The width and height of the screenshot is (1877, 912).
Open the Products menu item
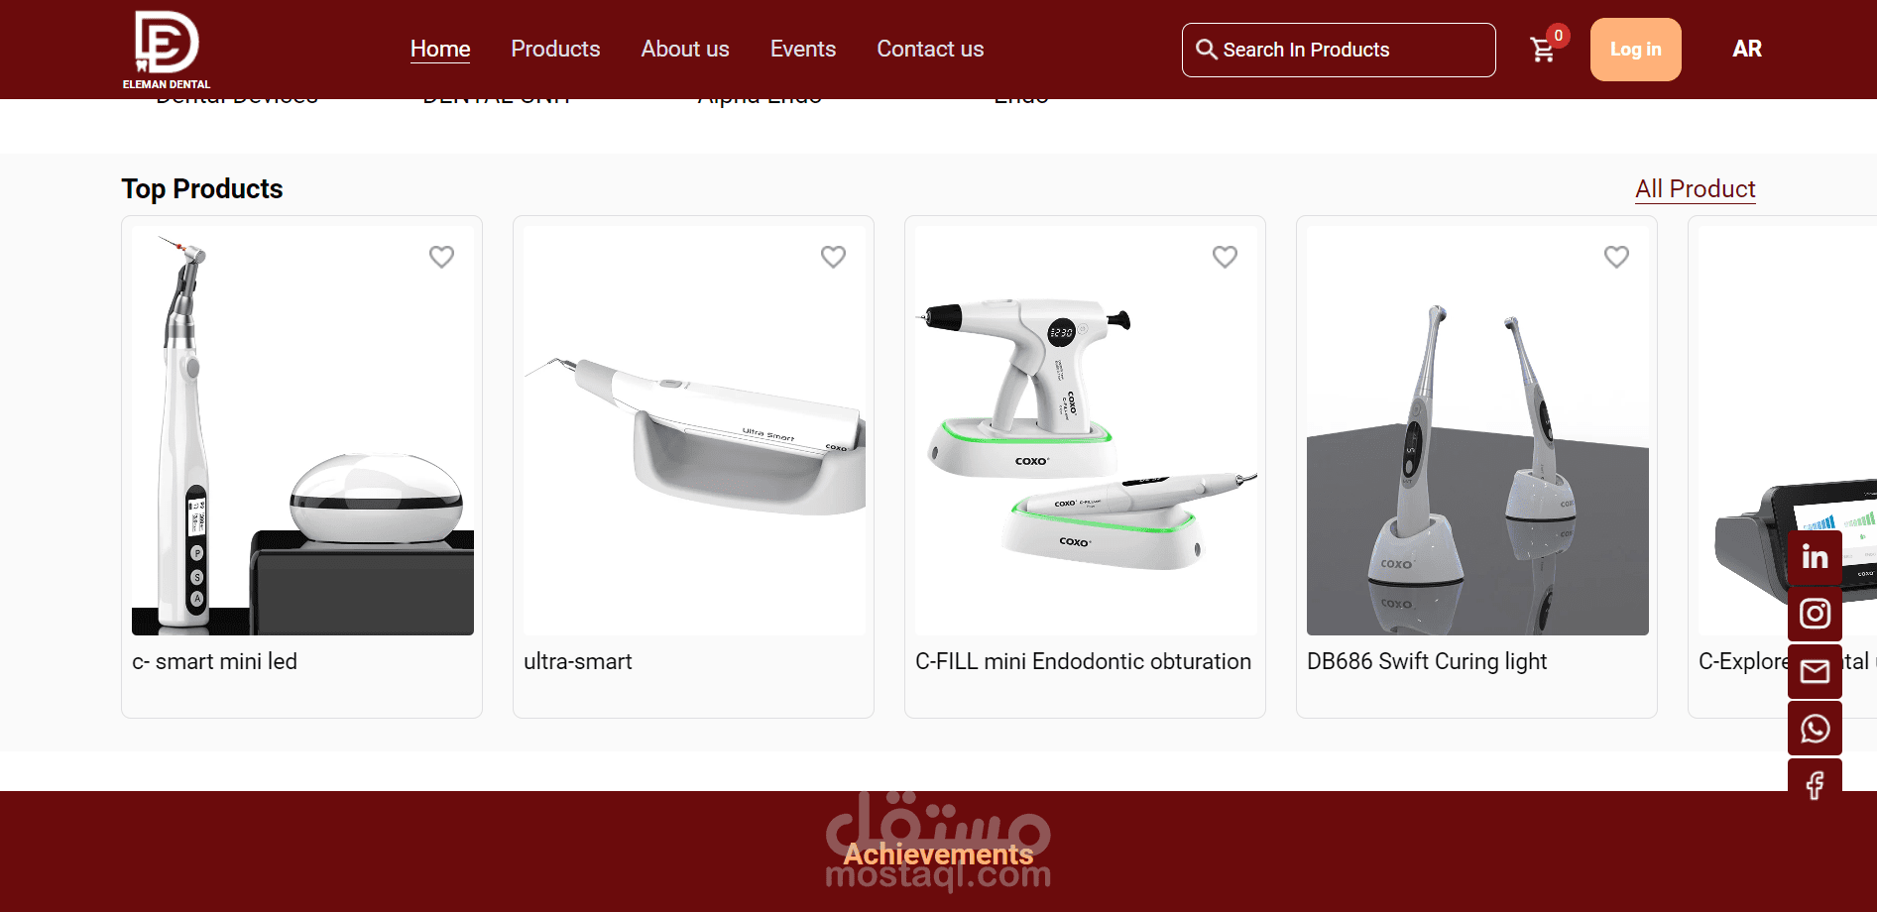tap(555, 49)
